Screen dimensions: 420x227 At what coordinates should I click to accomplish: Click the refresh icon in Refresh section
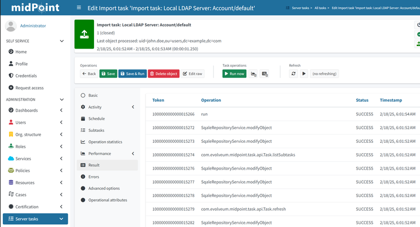293,74
